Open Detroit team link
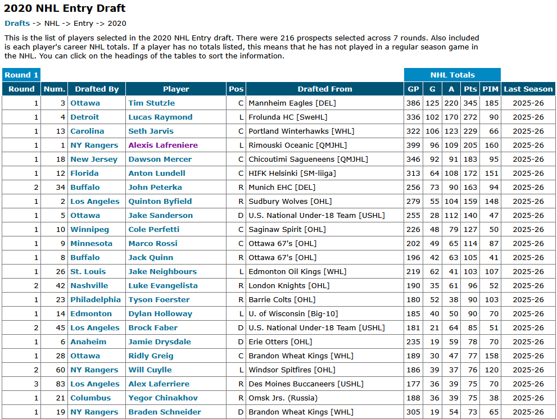The height and width of the screenshot is (419, 557). pos(84,117)
